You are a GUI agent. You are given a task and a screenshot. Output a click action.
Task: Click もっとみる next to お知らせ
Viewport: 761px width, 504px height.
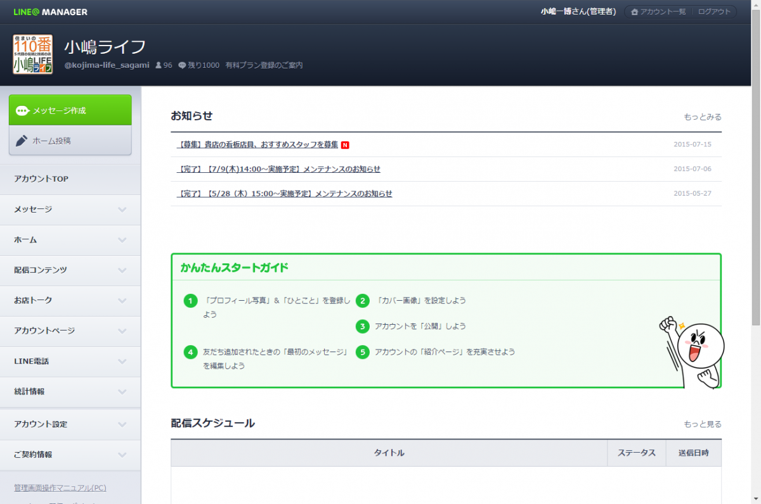[x=703, y=117]
